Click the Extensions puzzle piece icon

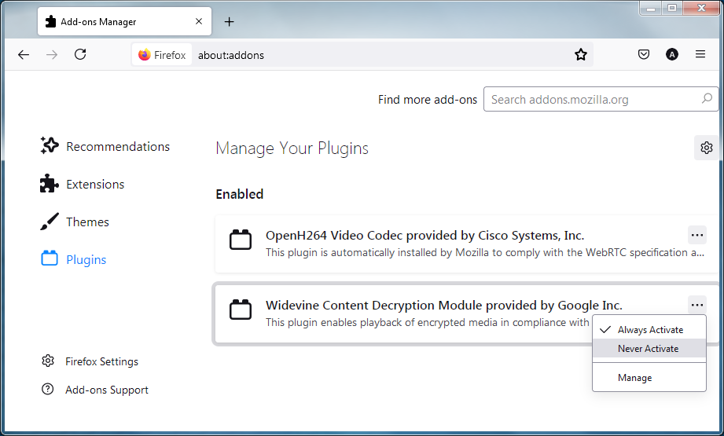50,184
